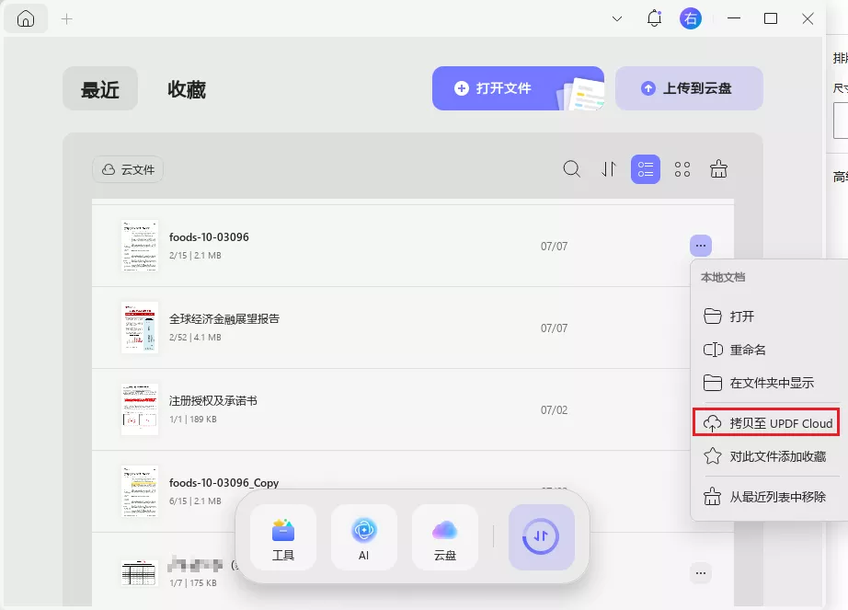848x610 pixels.
Task: Choose 重命名 from the context menu
Action: coord(769,350)
